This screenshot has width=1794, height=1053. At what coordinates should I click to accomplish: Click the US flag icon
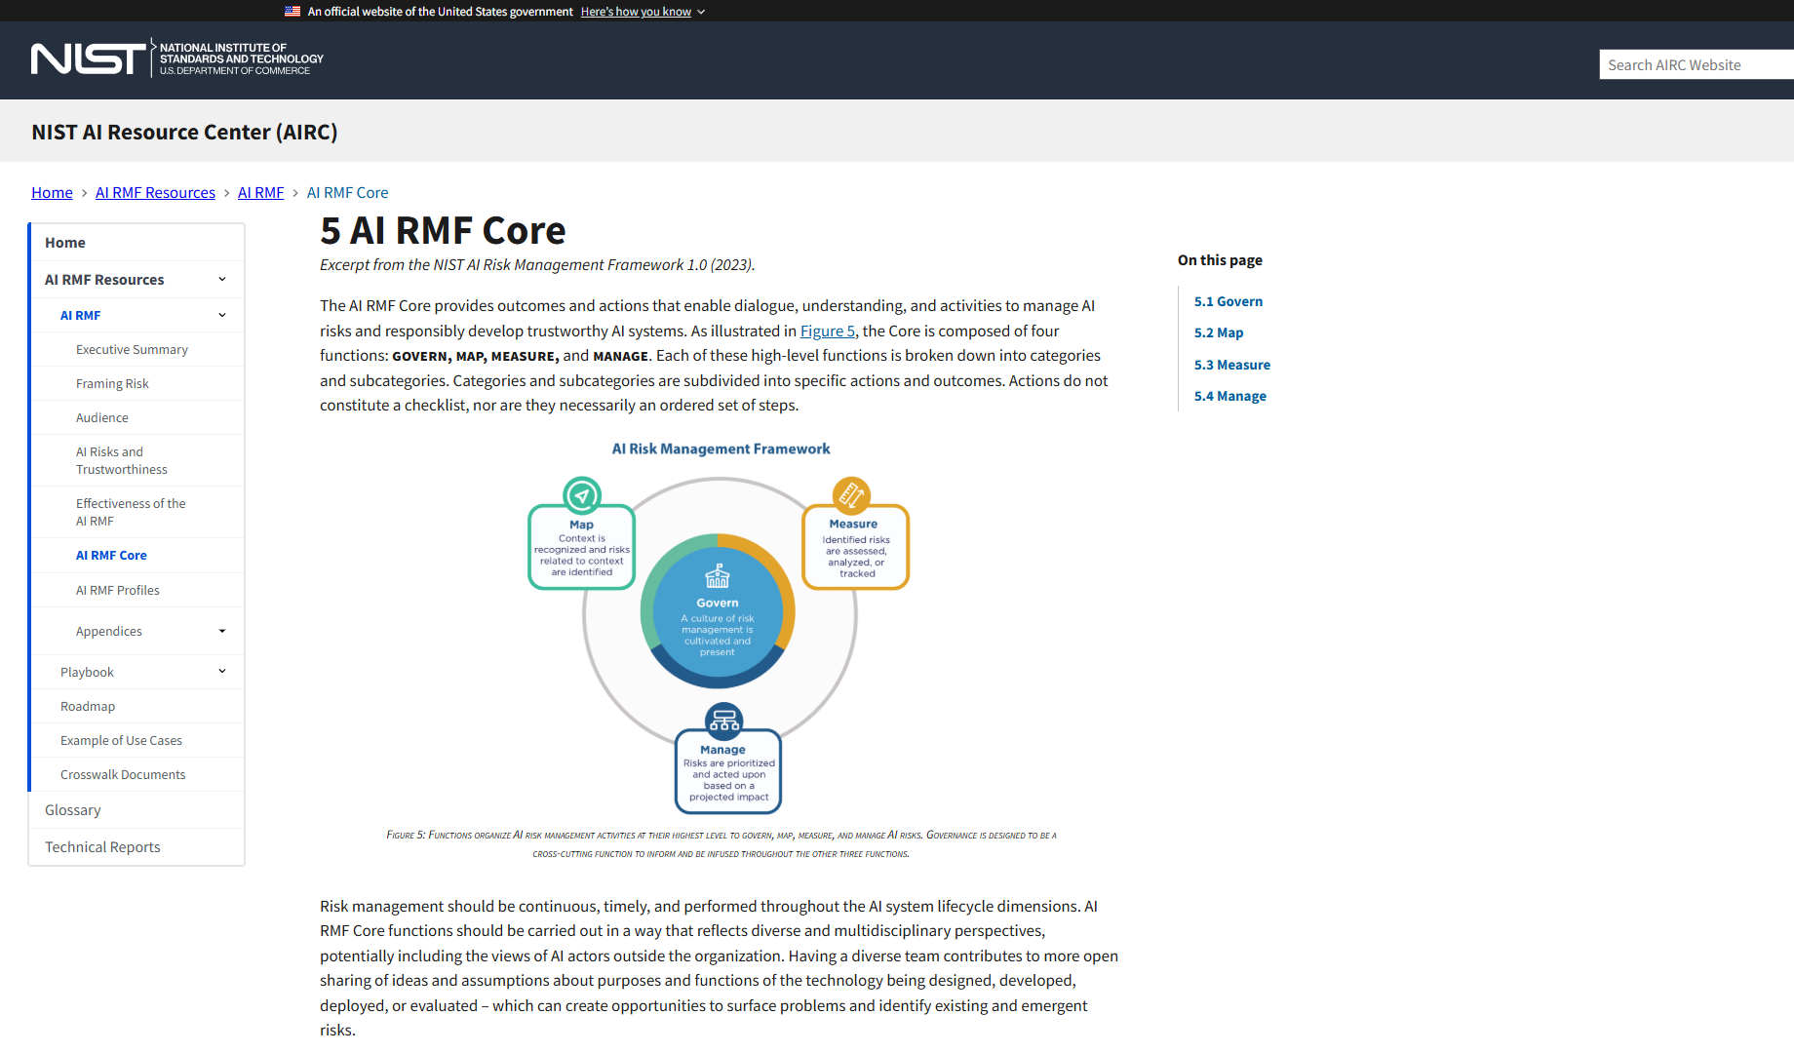[x=292, y=12]
